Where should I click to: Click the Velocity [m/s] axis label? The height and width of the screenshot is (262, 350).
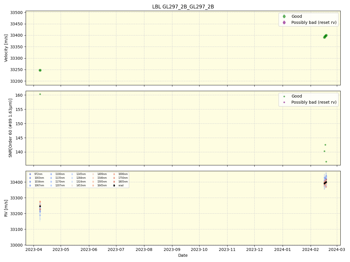click(x=6, y=48)
